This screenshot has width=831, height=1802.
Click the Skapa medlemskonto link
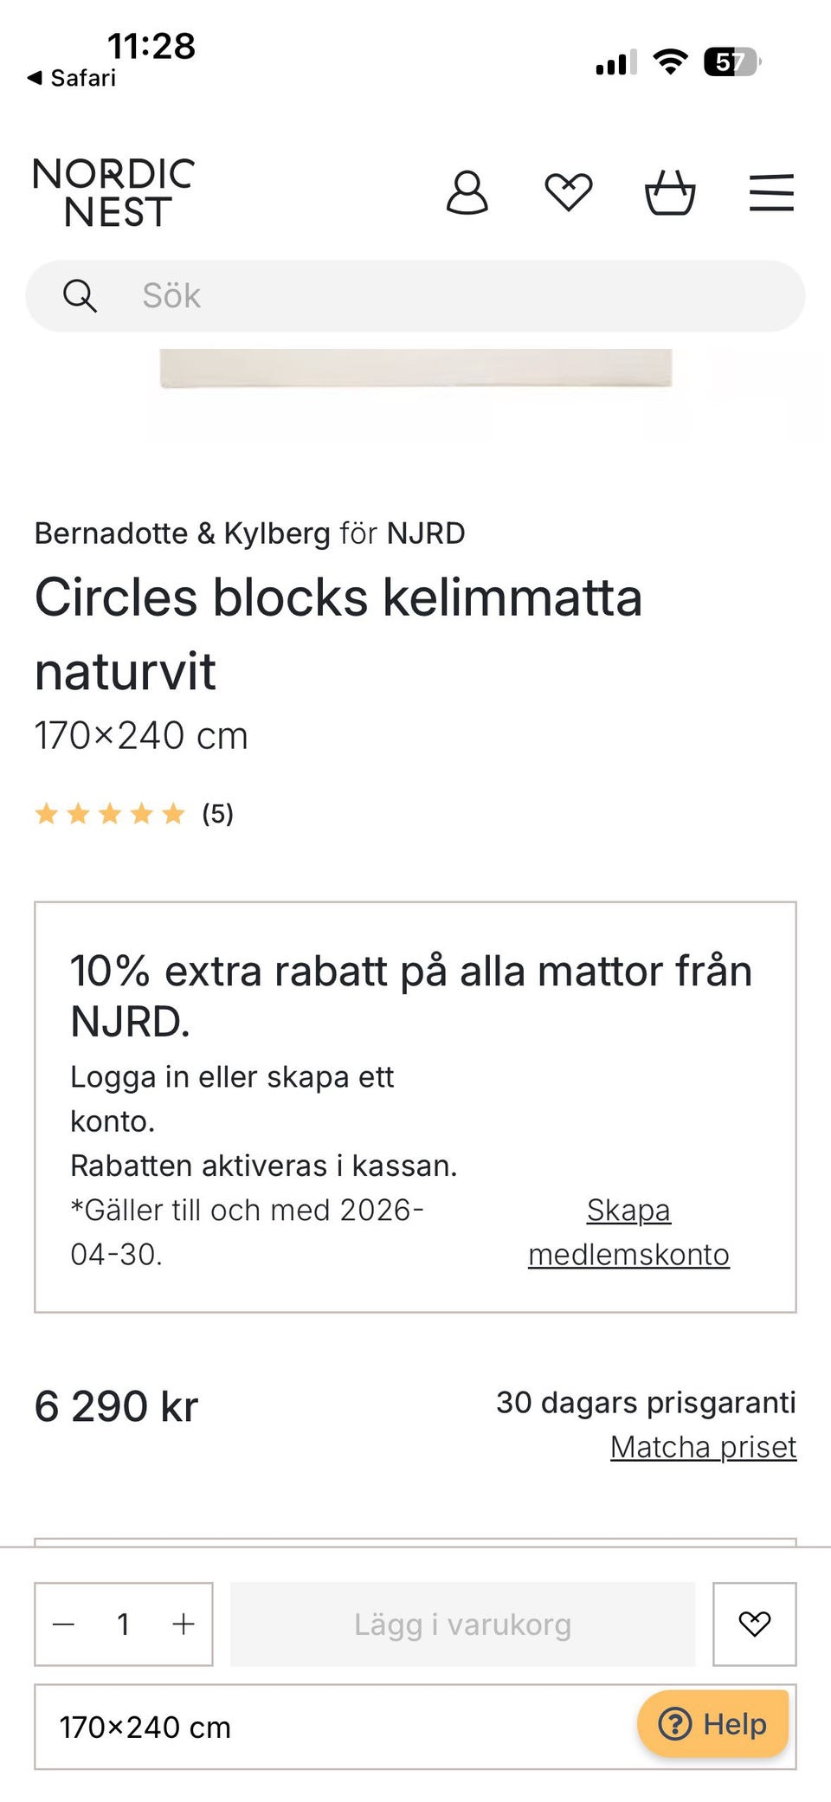click(628, 1232)
